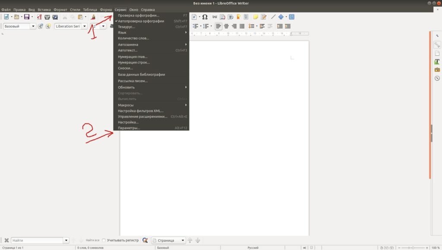Click the Insert Bookmark icon
Viewport: 442px width, 250px height.
238,17
